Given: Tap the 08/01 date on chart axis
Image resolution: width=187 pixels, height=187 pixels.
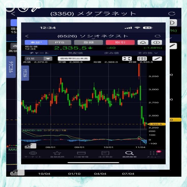Looking at the screenshot, I should (x=50, y=147).
